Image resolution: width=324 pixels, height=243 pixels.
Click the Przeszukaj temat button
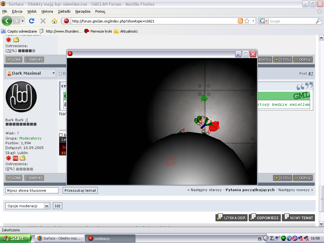pos(80,190)
